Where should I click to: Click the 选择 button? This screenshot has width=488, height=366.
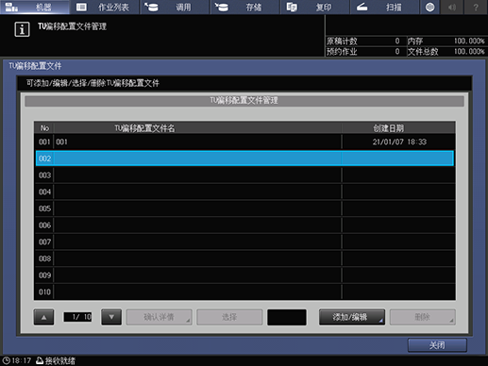click(229, 317)
